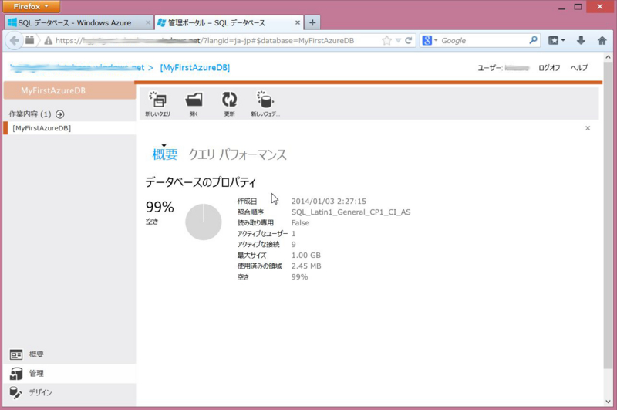Click the free space pie chart
Viewport: 617px width, 410px height.
point(204,222)
